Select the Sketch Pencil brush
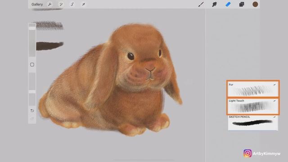 (253, 123)
